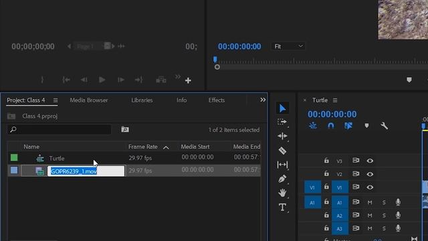Viewport: 428px width, 241px height.
Task: Open Fit zoom level dropdown
Action: [x=288, y=46]
